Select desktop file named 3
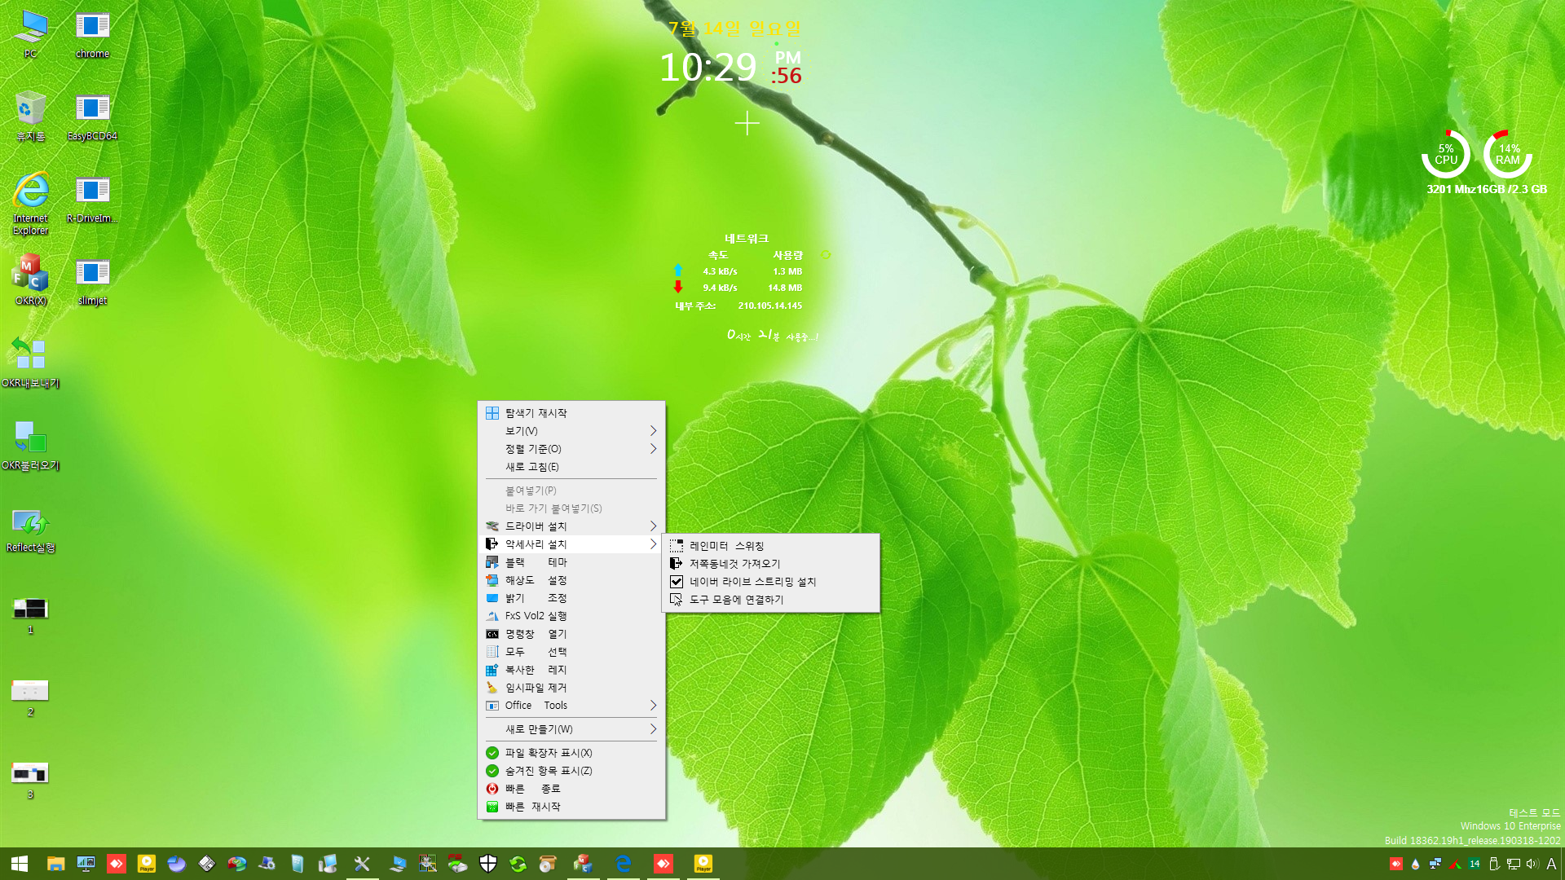 (30, 779)
